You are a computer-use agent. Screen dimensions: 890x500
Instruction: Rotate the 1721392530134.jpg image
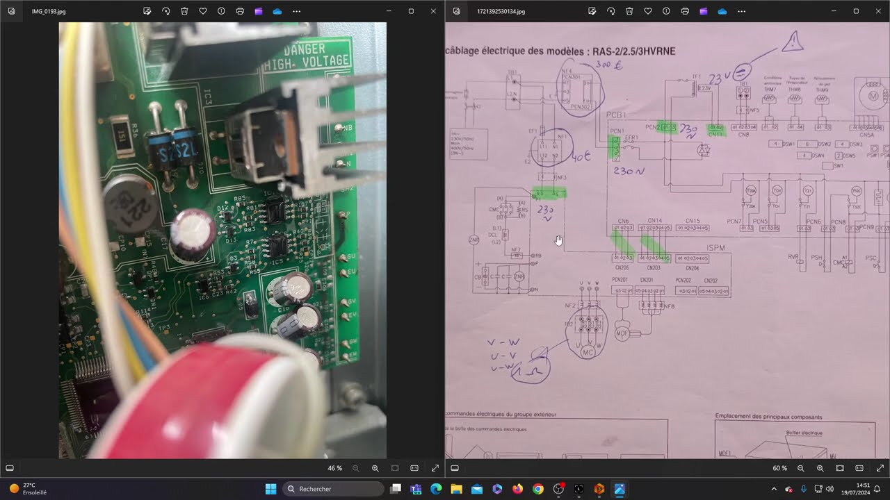[610, 11]
